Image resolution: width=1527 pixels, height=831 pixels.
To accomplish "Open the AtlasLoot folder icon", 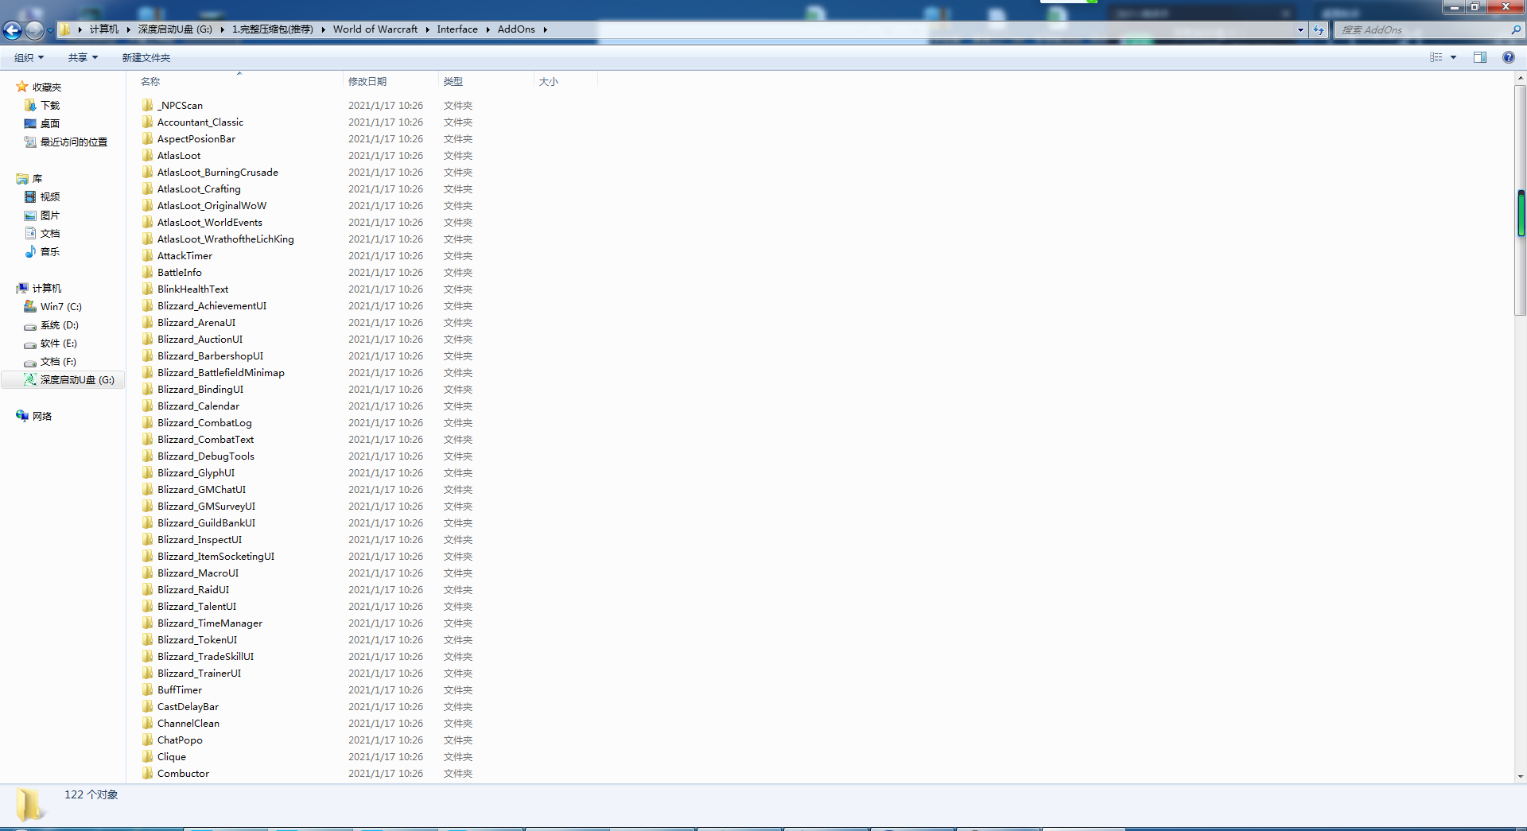I will (148, 155).
